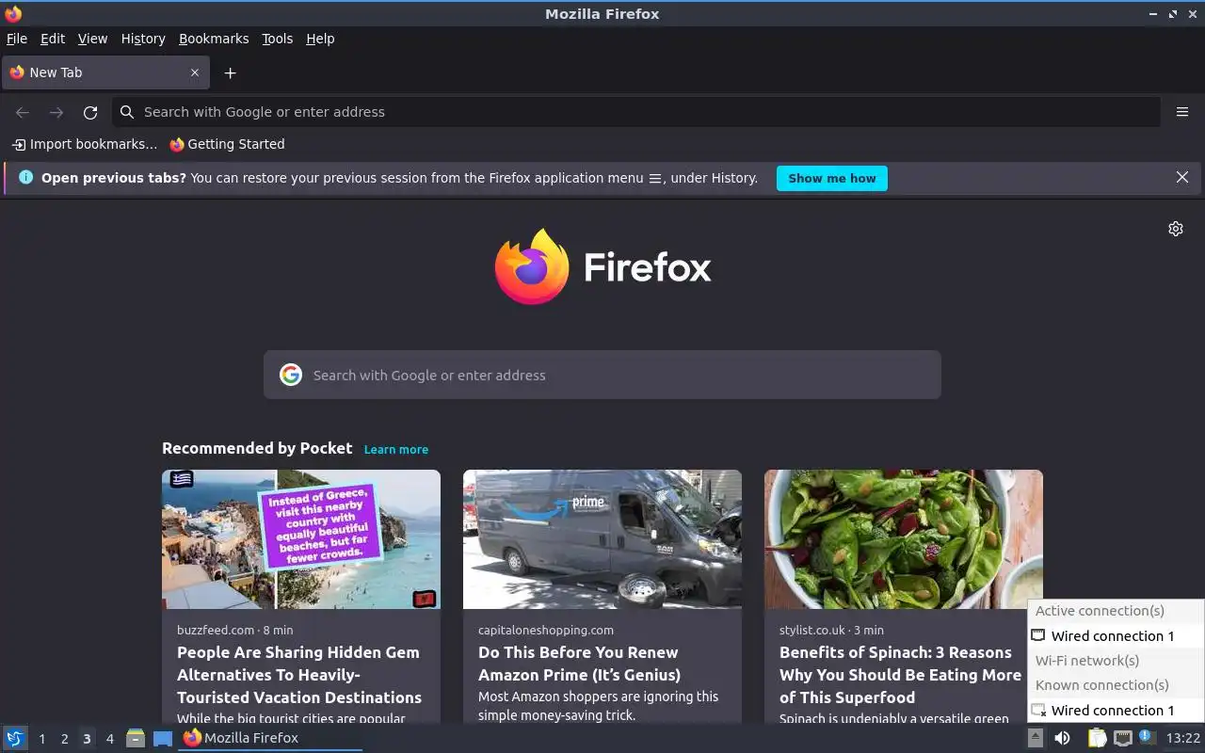The image size is (1205, 753).
Task: Switch to workspace 1 in the pager
Action: click(41, 739)
